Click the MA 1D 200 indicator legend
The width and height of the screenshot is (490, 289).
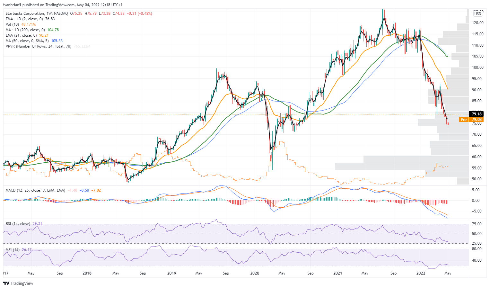[x=25, y=30]
